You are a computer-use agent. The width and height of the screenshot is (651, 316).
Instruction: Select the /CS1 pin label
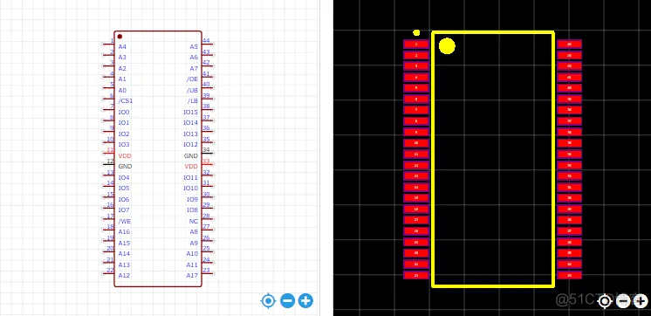[126, 101]
